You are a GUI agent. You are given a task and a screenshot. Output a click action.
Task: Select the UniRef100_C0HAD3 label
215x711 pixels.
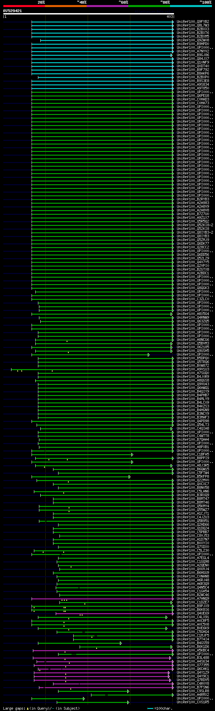pos(193,99)
